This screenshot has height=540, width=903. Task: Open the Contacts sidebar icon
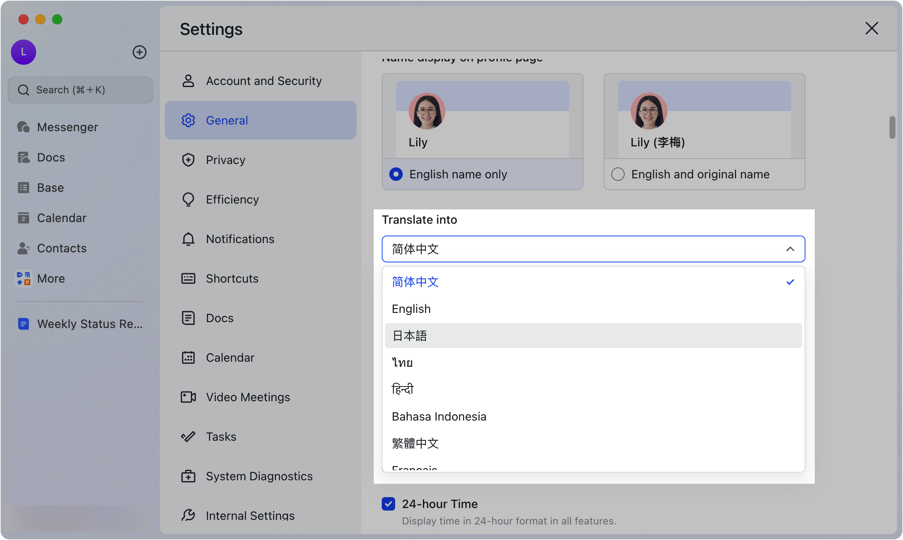click(x=24, y=248)
